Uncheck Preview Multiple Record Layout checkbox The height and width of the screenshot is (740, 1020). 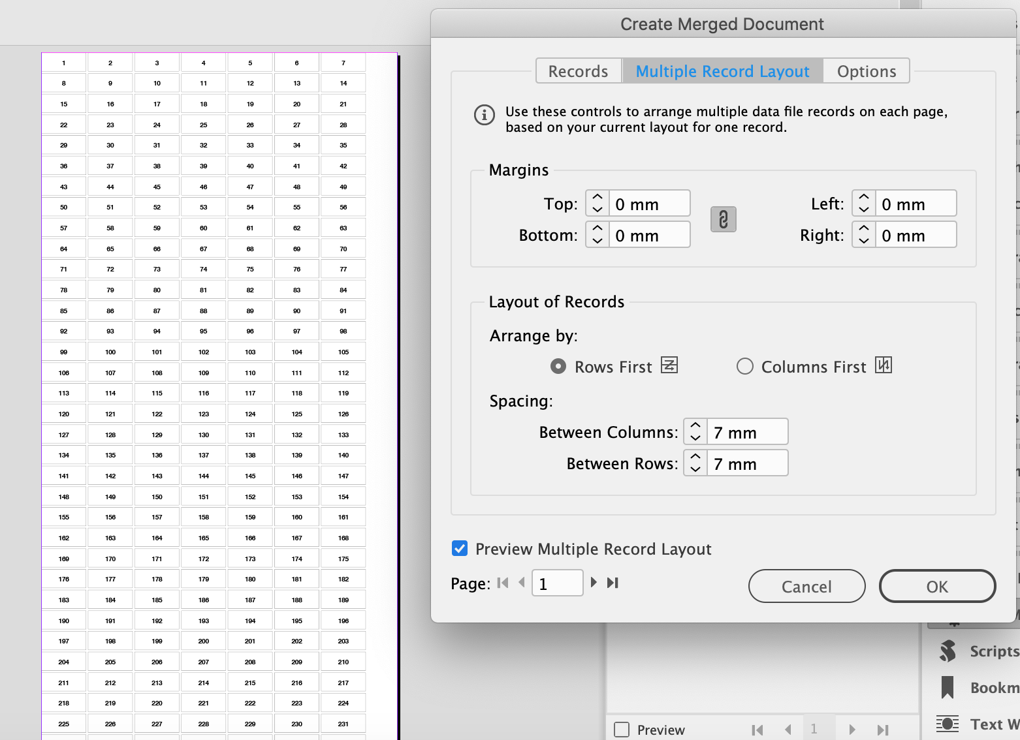tap(460, 548)
